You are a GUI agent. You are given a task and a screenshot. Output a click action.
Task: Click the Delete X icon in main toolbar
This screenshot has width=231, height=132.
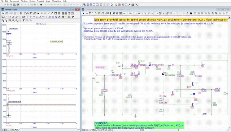coord(38,5)
